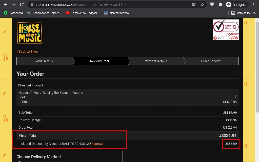259x162 pixels.
Task: Go to the Your Details step
Action: (x=44, y=61)
